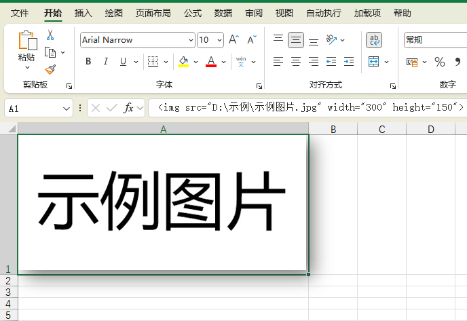467x321 pixels.
Task: Select the Format Painter brush
Action: 50,69
